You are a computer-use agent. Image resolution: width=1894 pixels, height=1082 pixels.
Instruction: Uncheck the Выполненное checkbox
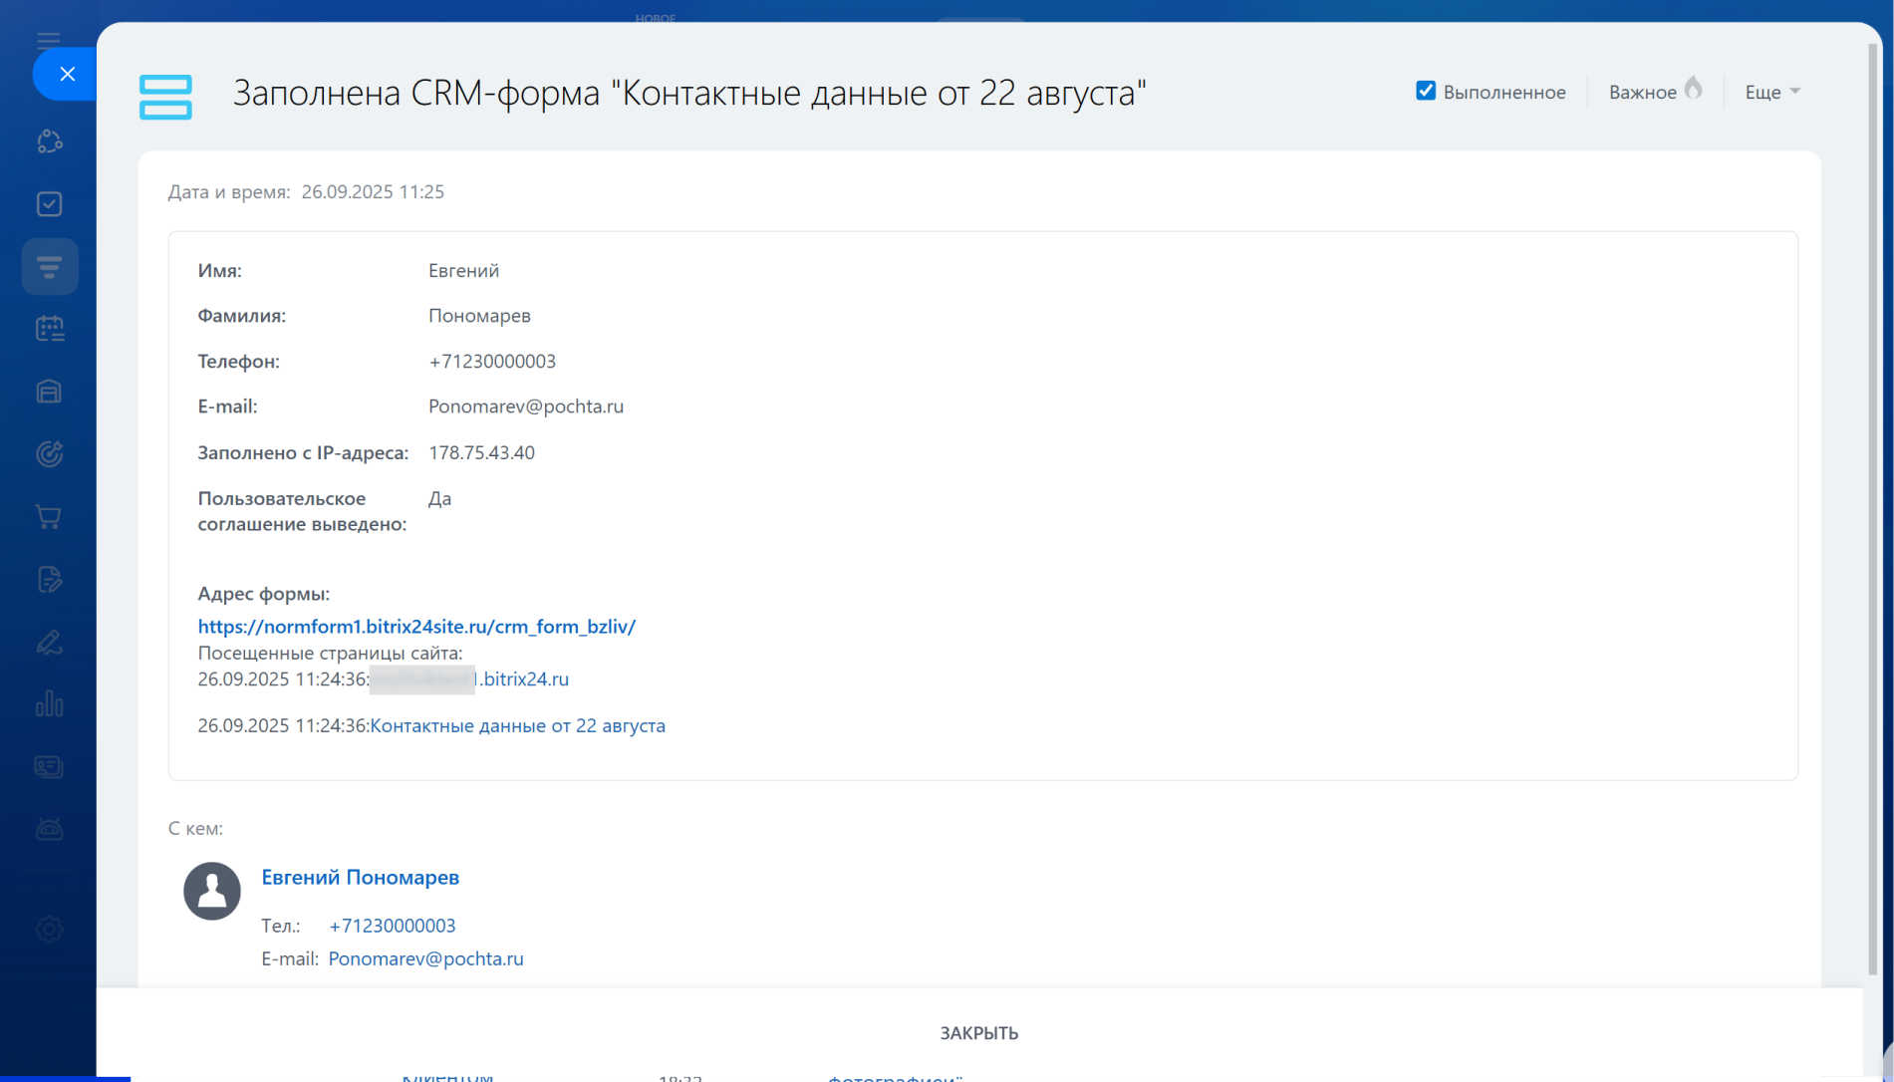tap(1426, 92)
